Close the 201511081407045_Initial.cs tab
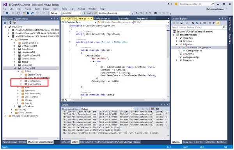Image resolution: width=234 pixels, height=150 pixels. (x=92, y=18)
